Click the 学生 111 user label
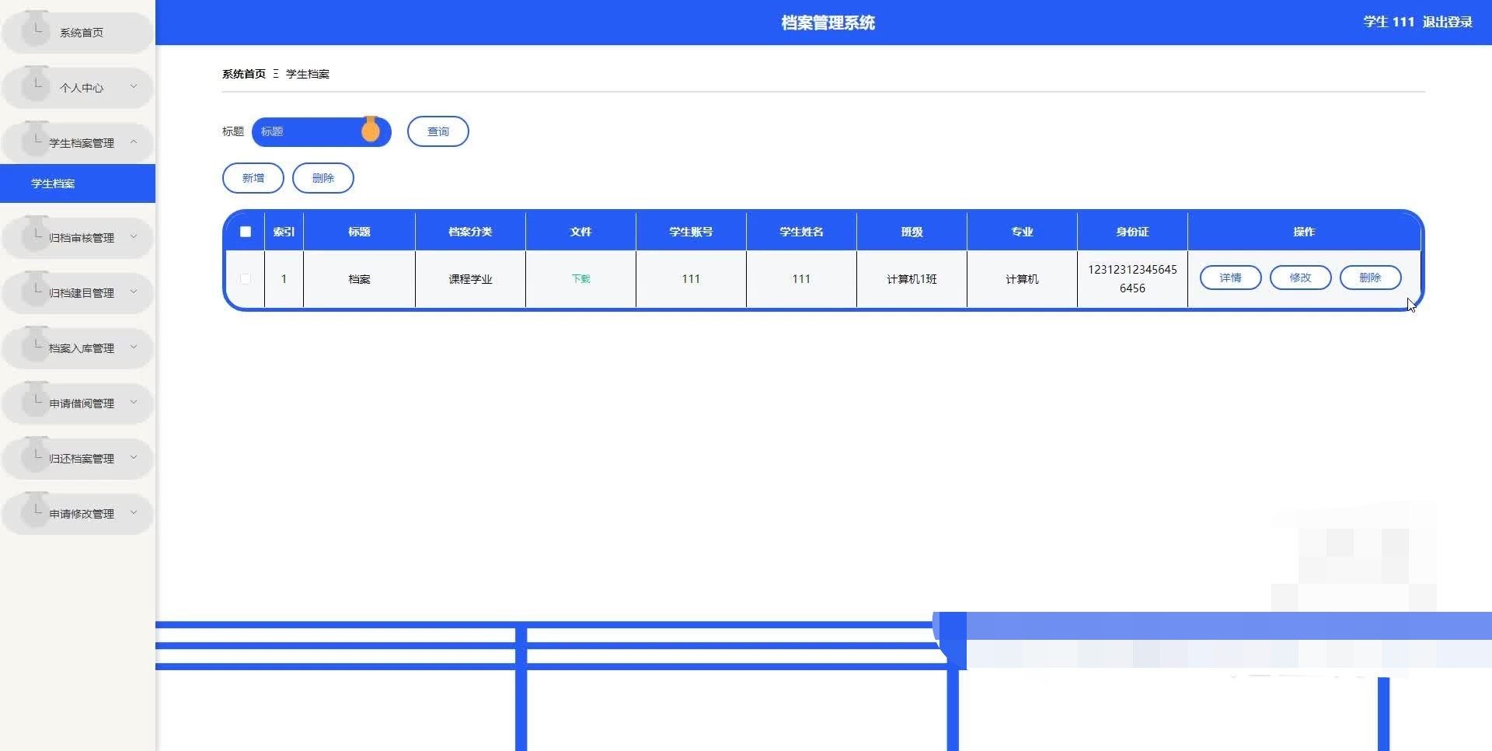 (1389, 22)
